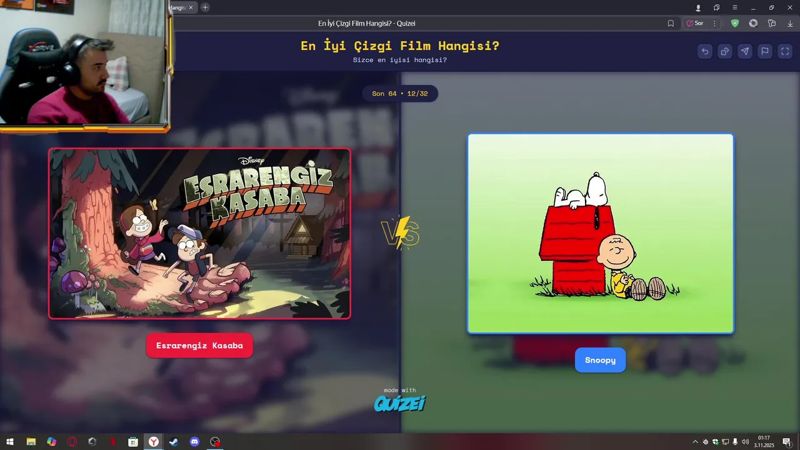Open Steam from the taskbar
The image size is (800, 450).
174,442
